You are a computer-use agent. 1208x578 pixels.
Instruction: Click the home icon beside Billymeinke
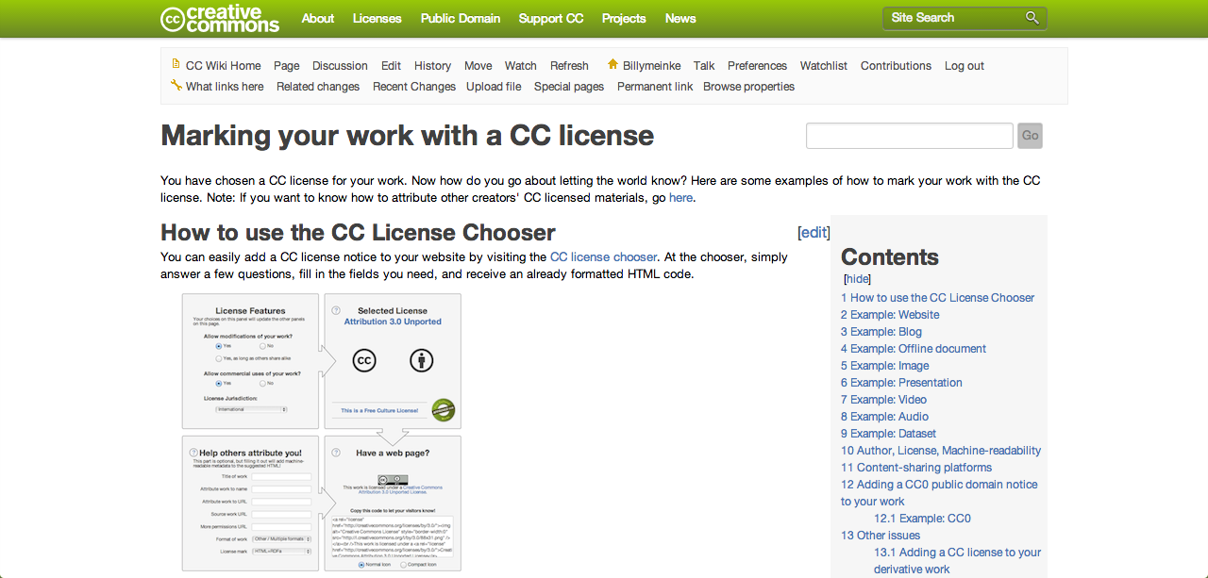(612, 64)
